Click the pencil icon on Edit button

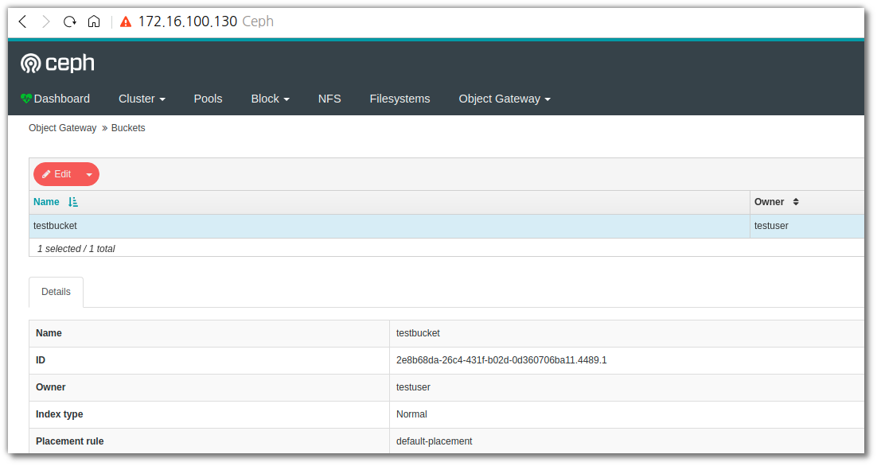pyautogui.click(x=46, y=174)
